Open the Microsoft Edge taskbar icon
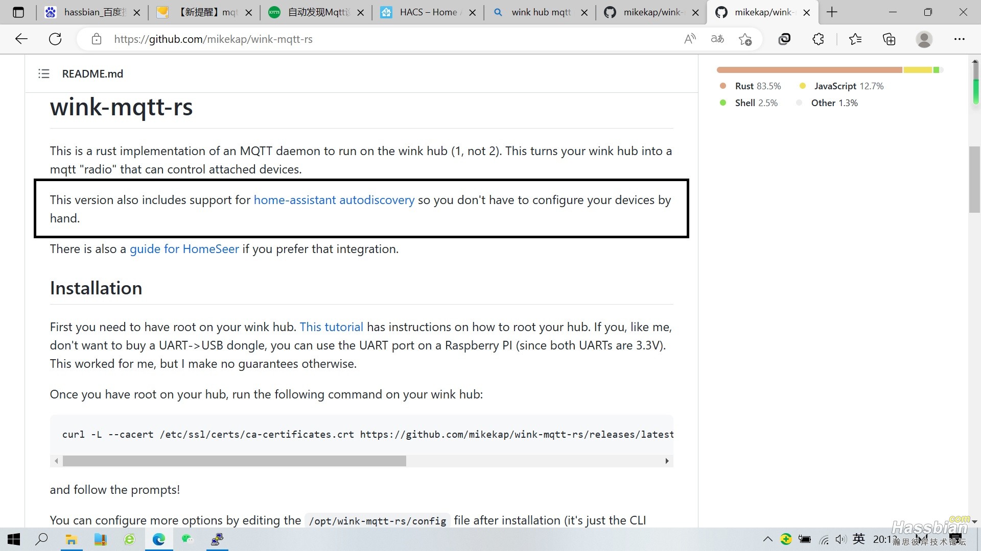 coord(158,539)
